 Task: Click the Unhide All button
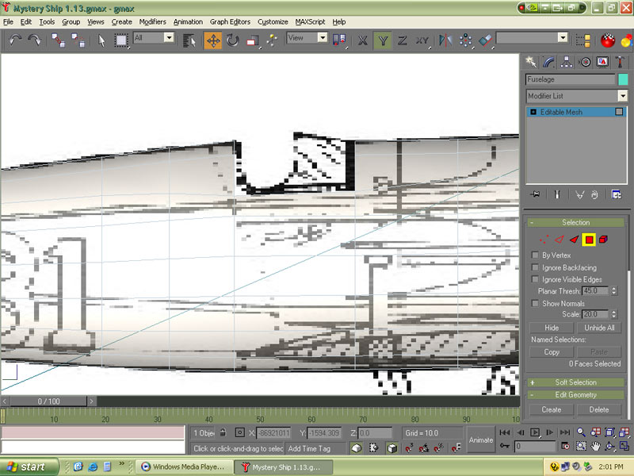(x=599, y=328)
